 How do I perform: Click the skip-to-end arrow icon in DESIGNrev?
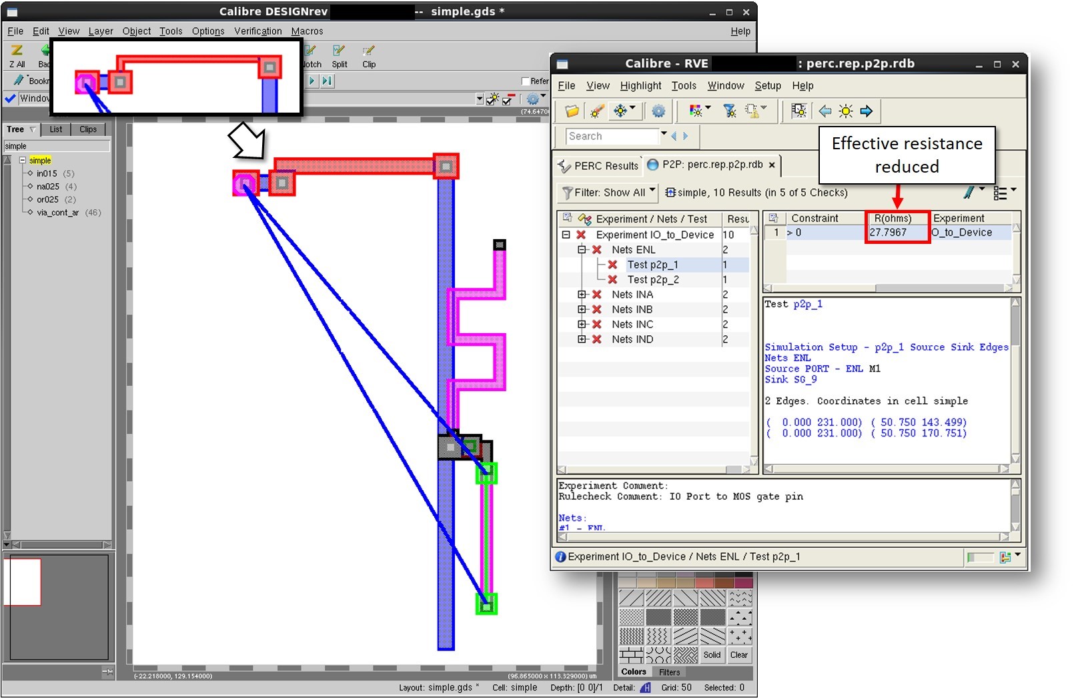[327, 81]
